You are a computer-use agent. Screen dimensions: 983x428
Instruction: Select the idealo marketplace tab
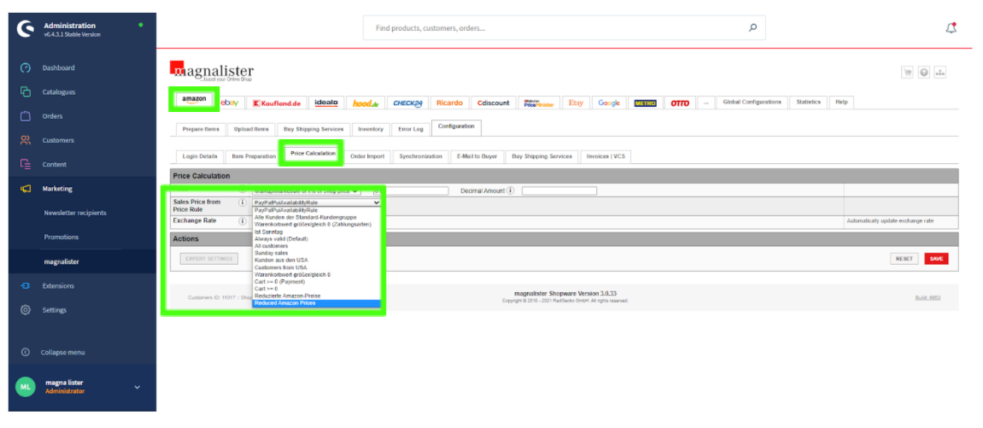[326, 103]
